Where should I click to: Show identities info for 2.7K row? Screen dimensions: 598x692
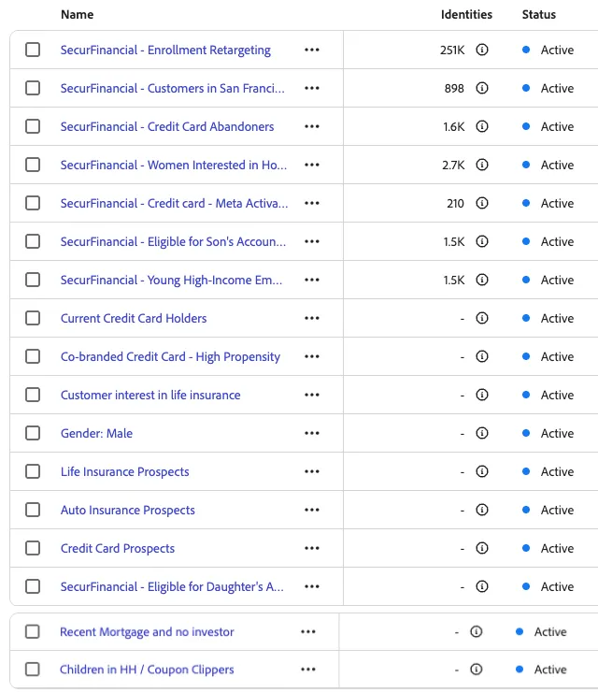482,165
